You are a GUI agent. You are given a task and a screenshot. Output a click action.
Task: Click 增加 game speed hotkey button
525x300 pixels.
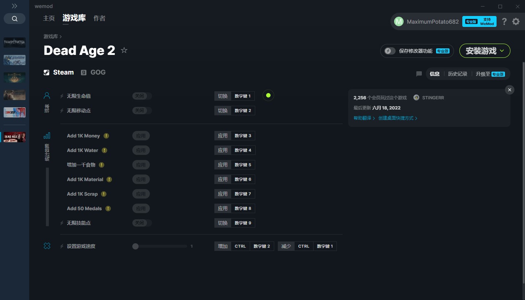(x=222, y=246)
